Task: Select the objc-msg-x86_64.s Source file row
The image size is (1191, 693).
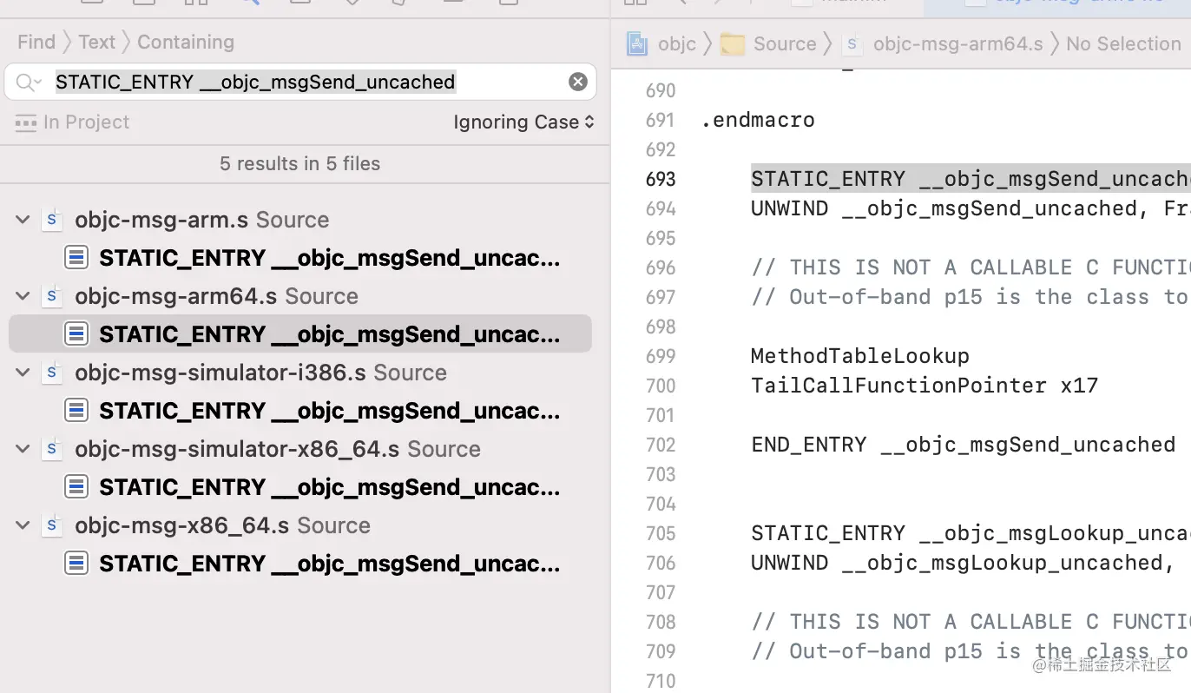Action: pyautogui.click(x=300, y=525)
